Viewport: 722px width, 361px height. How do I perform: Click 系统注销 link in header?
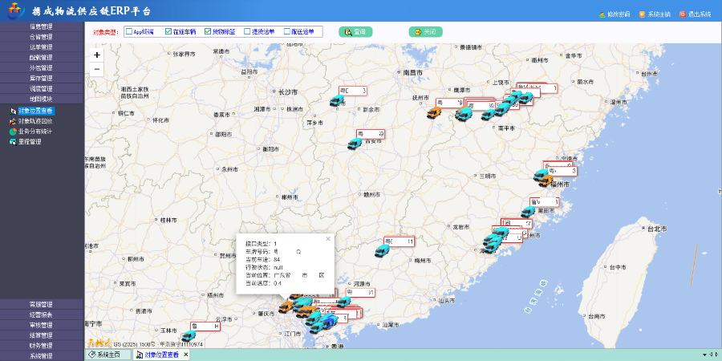(659, 14)
